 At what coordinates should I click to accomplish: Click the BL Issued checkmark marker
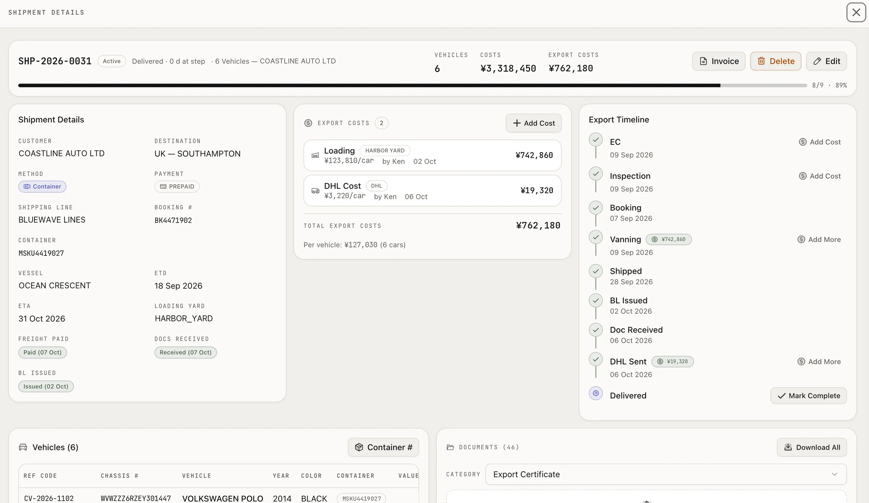click(x=596, y=300)
